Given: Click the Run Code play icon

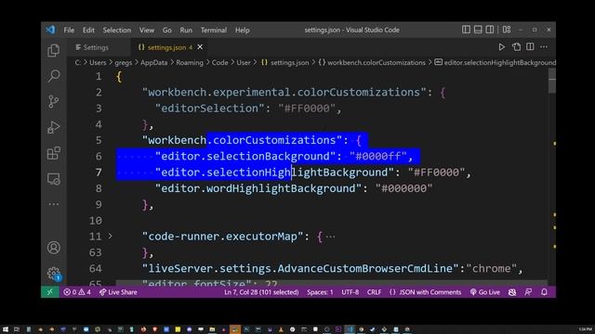Looking at the screenshot, I should pyautogui.click(x=502, y=47).
